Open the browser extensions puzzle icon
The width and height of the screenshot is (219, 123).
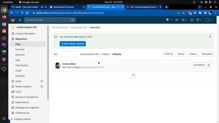(x=200, y=13)
